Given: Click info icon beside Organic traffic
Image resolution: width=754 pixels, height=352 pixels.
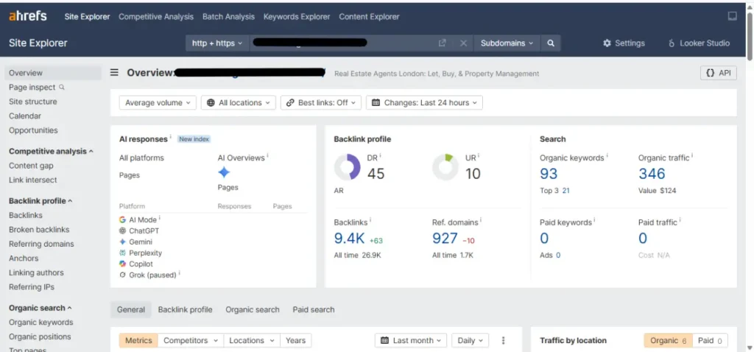Looking at the screenshot, I should 692,156.
